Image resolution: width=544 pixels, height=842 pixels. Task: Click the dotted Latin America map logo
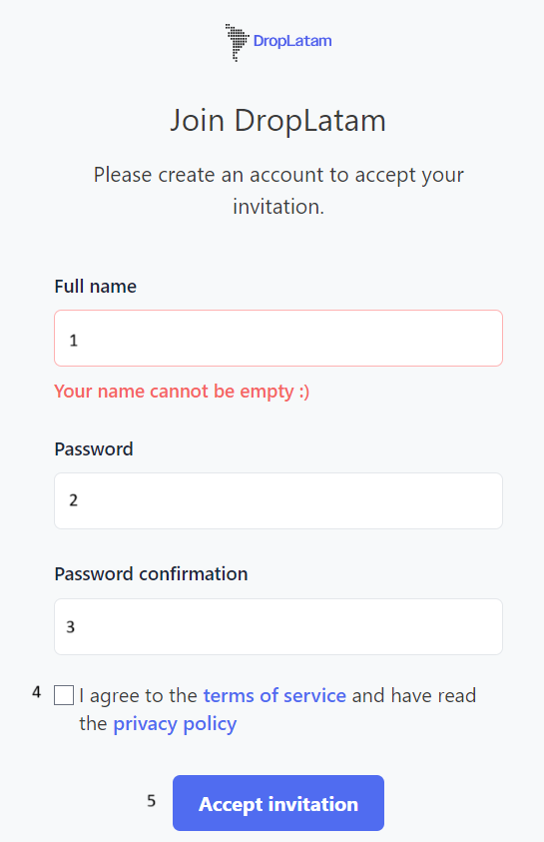point(237,42)
